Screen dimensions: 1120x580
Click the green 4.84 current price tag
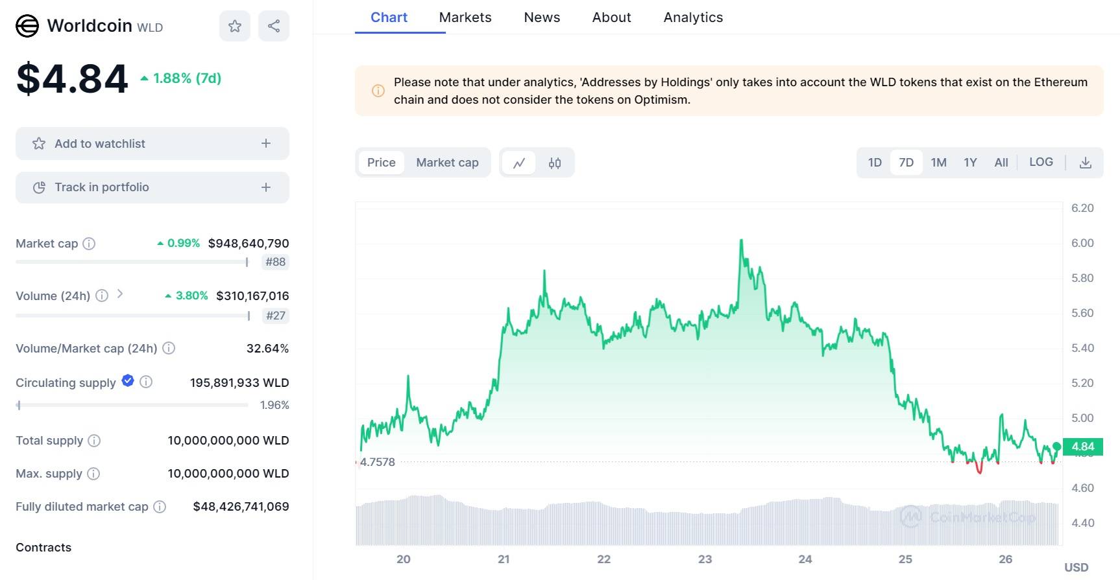point(1083,447)
